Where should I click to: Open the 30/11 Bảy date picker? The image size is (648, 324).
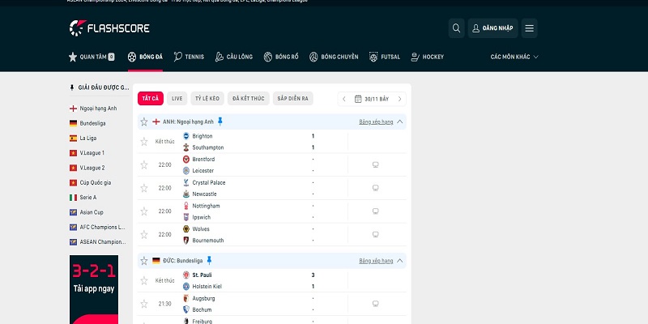[372, 99]
